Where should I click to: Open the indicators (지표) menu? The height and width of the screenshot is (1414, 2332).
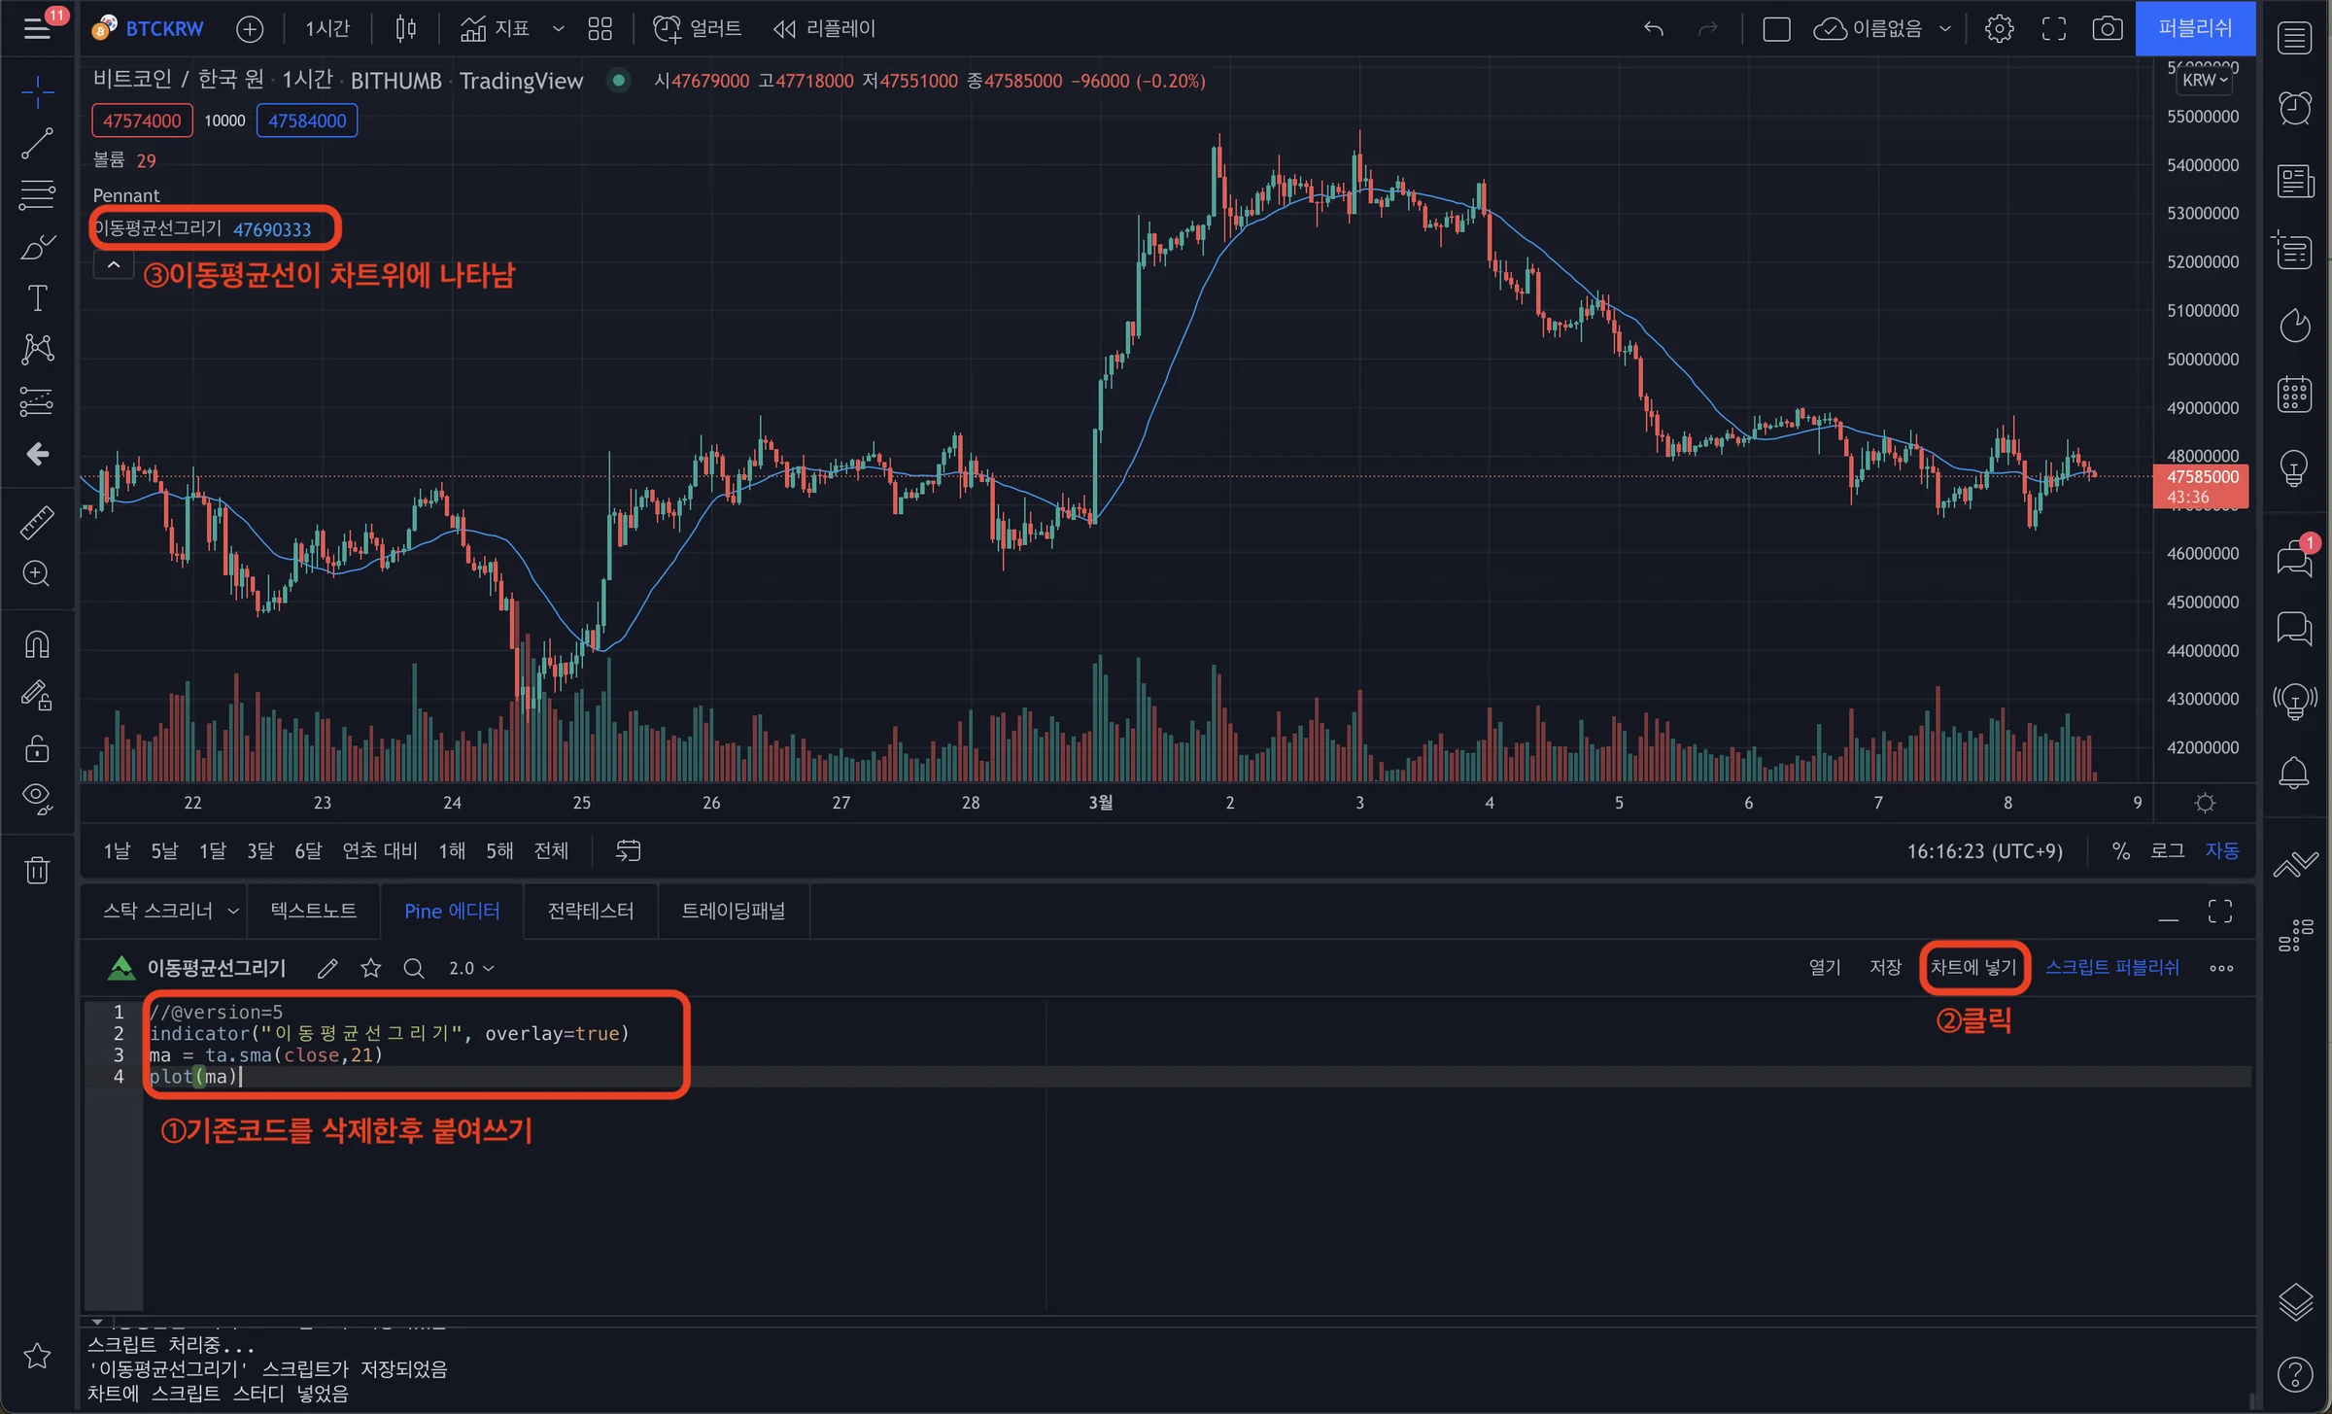(495, 29)
